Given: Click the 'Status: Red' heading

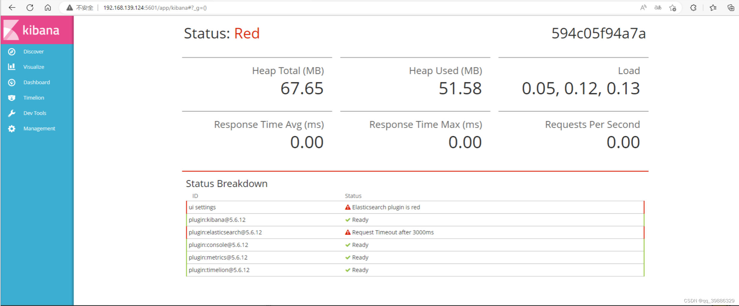Looking at the screenshot, I should [222, 33].
